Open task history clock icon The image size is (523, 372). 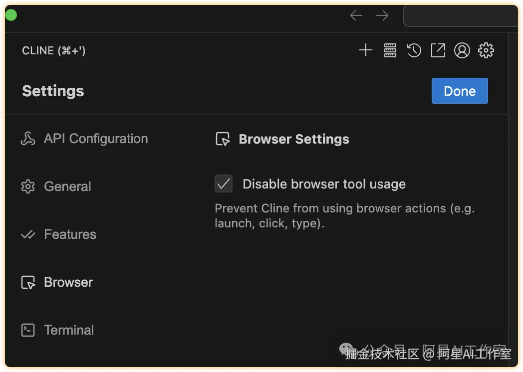click(414, 50)
